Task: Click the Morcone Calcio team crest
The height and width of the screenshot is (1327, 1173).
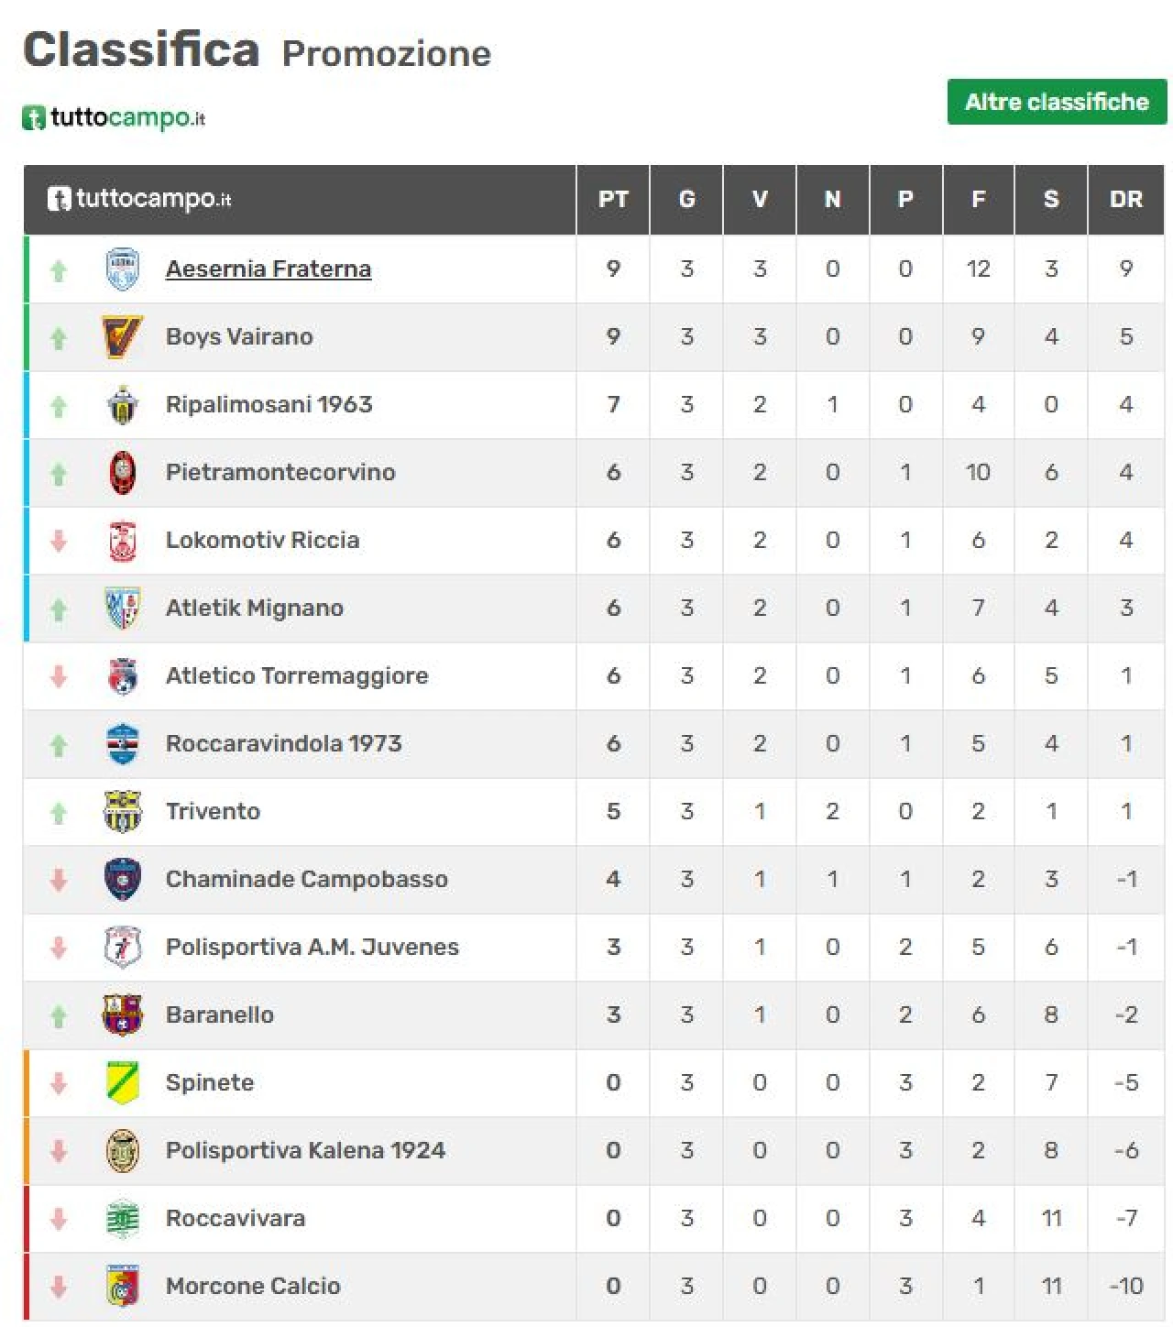Action: tap(122, 1287)
